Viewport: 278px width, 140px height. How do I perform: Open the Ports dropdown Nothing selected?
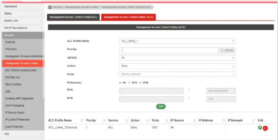(177, 74)
